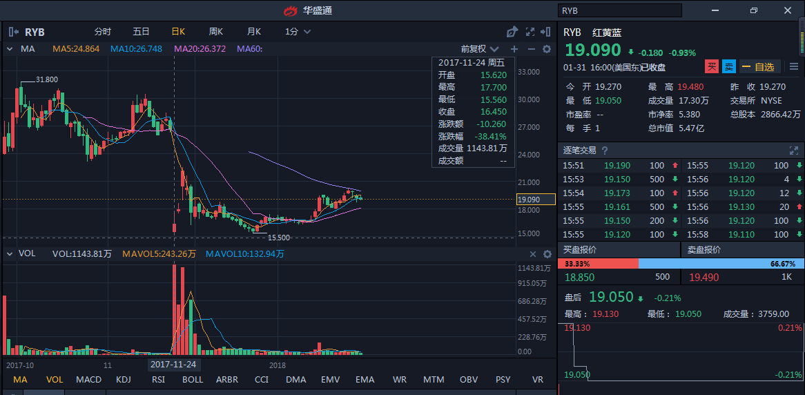Switch to 分时 intraday chart tab
Screen dimensions: 805x395
tap(103, 32)
